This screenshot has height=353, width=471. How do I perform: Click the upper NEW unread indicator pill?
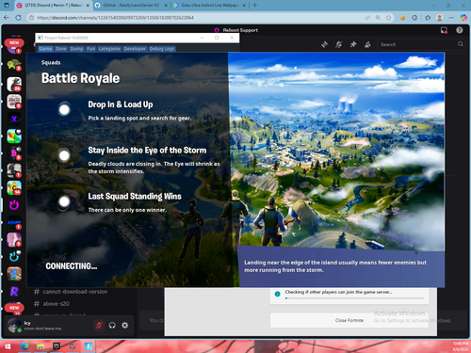point(14,42)
